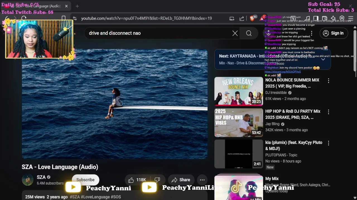The width and height of the screenshot is (357, 200).
Task: Open options menu for kia (plumix) video
Action: pos(328,143)
